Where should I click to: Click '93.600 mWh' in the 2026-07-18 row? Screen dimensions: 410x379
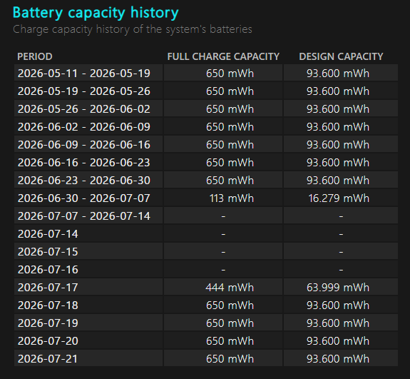pyautogui.click(x=338, y=305)
